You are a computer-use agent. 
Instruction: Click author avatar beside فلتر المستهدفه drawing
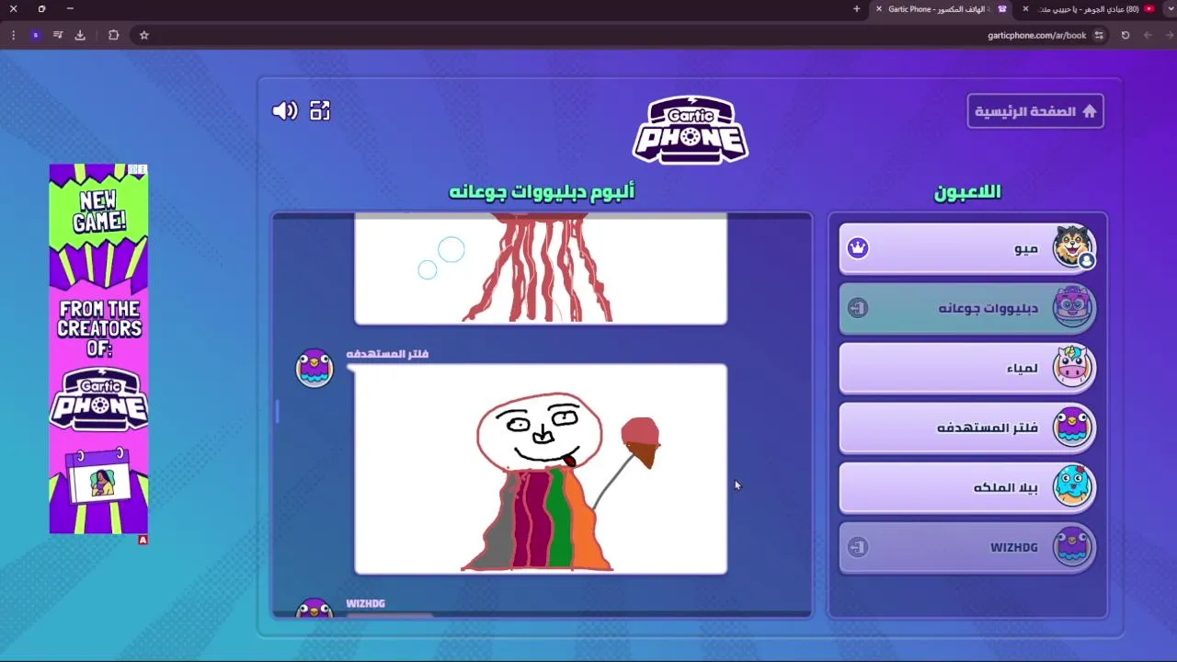[x=314, y=368]
